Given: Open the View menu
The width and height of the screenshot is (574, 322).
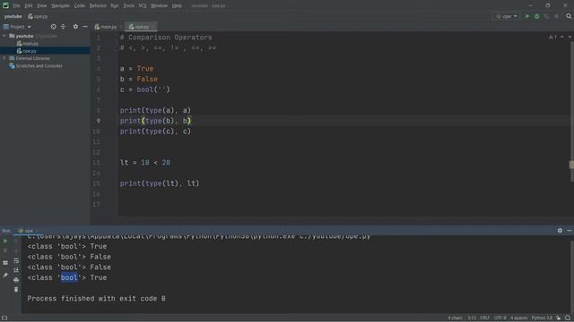Looking at the screenshot, I should (42, 6).
